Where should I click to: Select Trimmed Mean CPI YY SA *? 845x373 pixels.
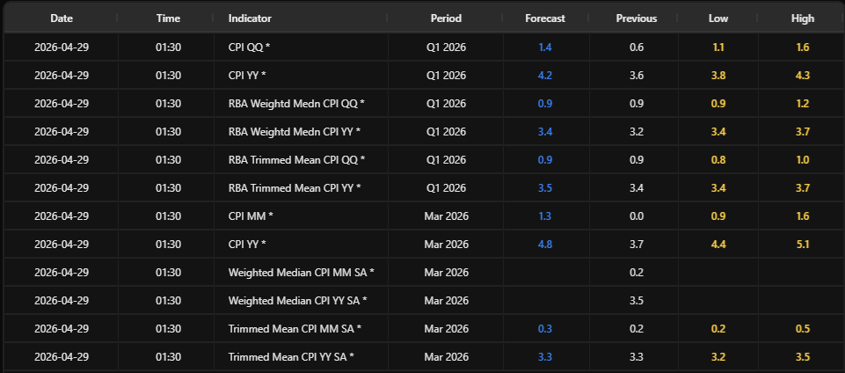292,357
